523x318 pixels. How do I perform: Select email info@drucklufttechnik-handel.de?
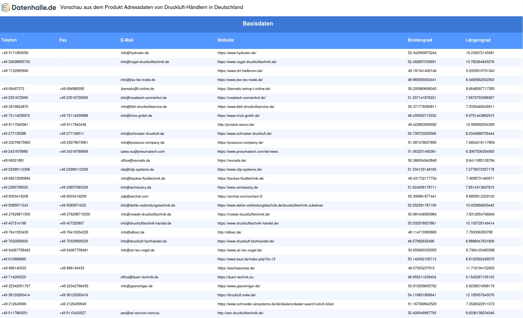click(x=146, y=223)
